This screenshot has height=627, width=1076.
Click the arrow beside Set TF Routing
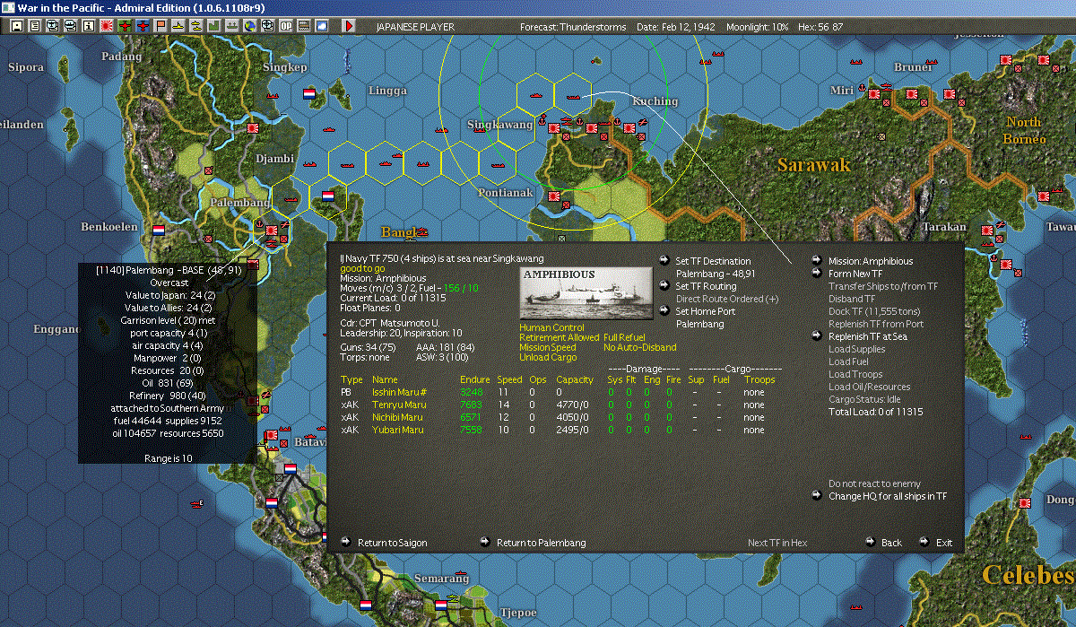[x=664, y=286]
